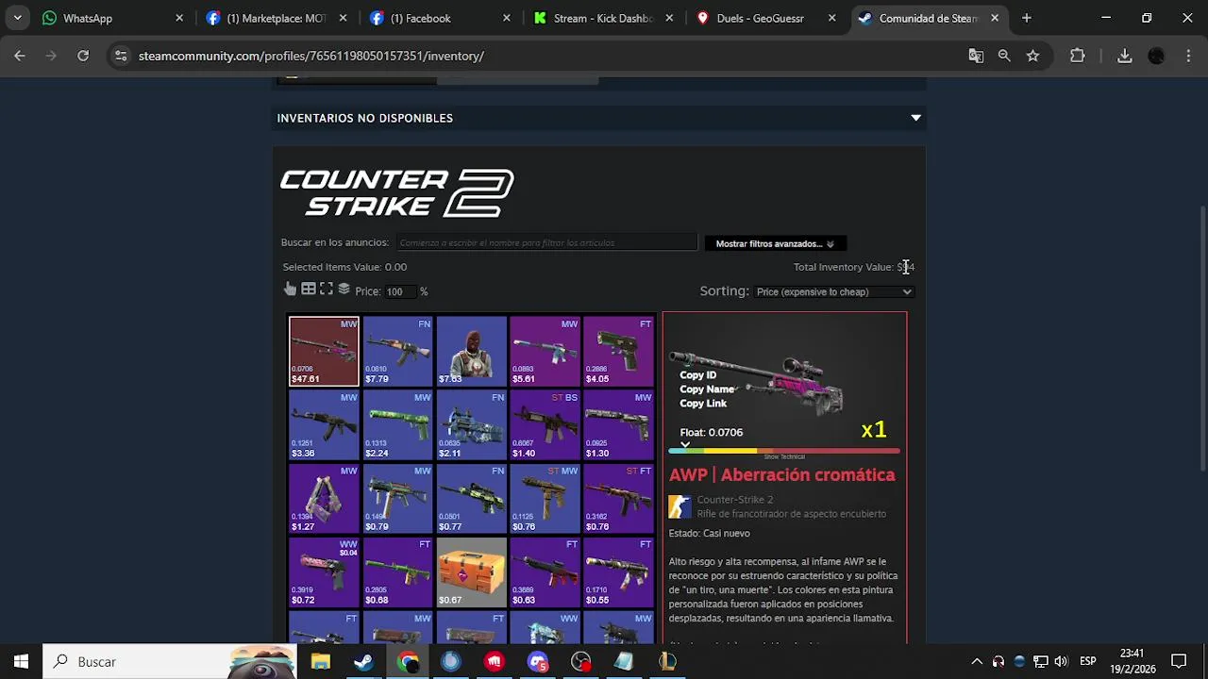Select the $0.72 Desert Eagle item

[x=324, y=571]
